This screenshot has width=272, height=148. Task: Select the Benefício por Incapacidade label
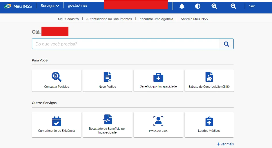[158, 86]
